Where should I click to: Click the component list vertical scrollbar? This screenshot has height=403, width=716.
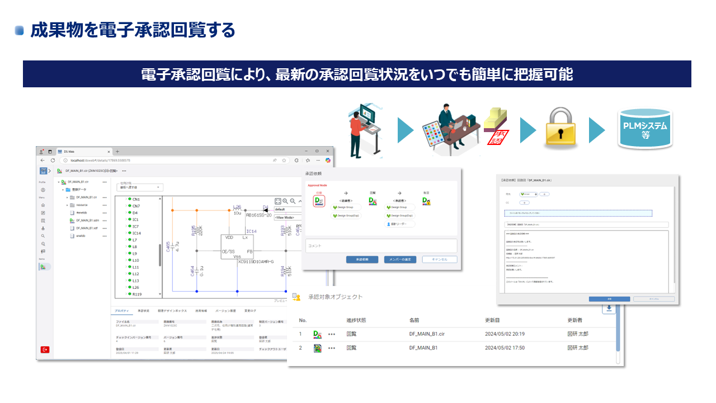pos(161,255)
